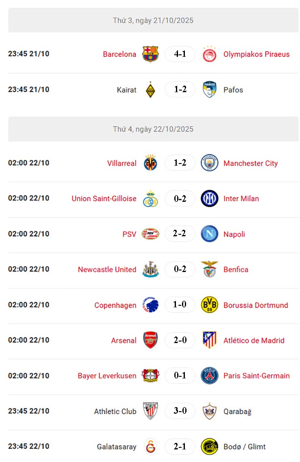The image size is (300, 462).
Task: Click the Barcelona club crest
Action: tap(150, 54)
